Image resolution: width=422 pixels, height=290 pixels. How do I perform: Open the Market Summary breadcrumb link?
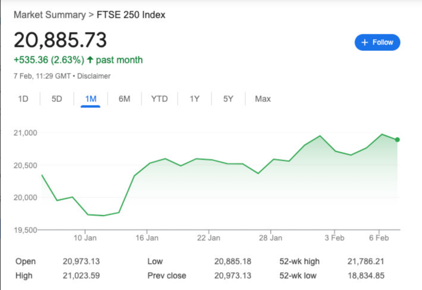point(50,15)
